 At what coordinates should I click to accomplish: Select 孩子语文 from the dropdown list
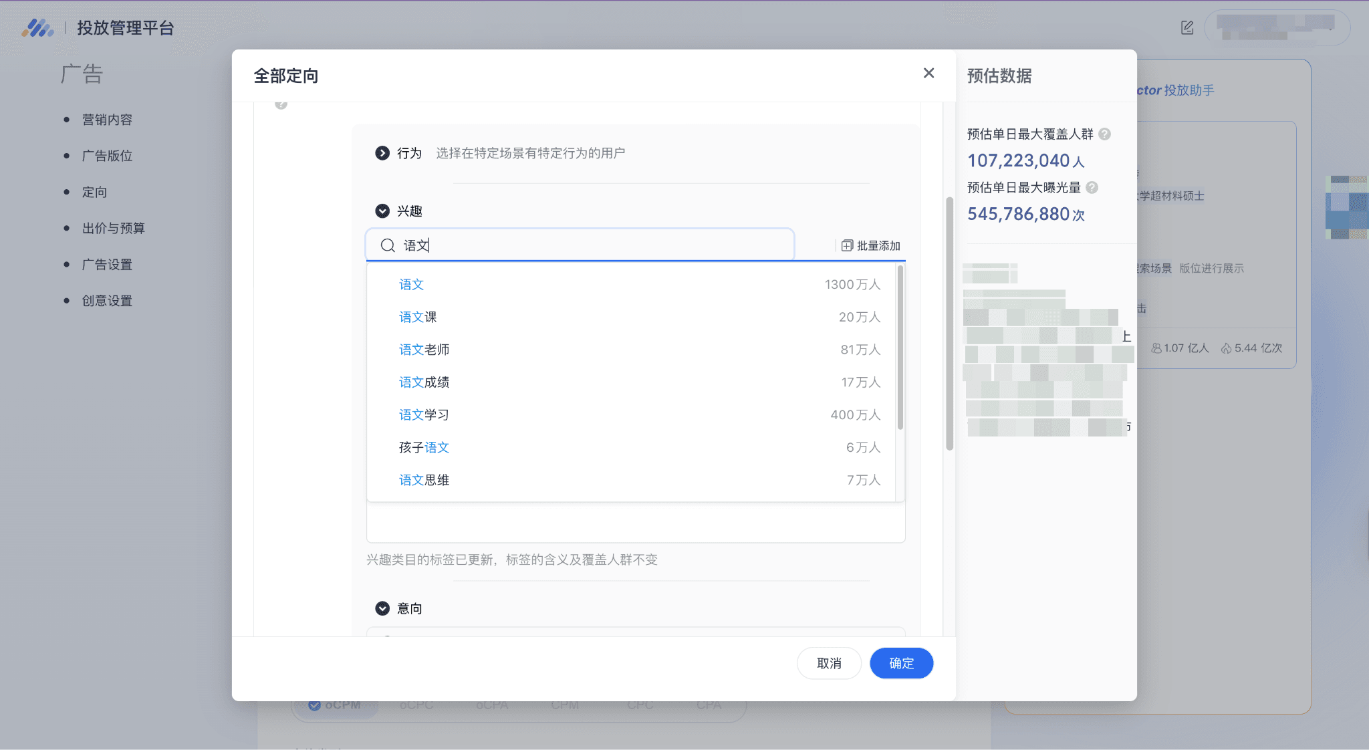tap(424, 447)
